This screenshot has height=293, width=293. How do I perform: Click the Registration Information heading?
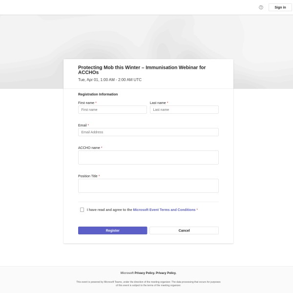98,94
